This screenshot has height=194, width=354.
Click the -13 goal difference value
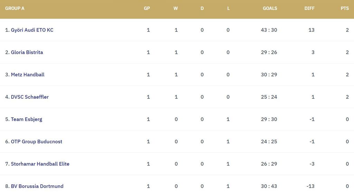tap(310, 186)
